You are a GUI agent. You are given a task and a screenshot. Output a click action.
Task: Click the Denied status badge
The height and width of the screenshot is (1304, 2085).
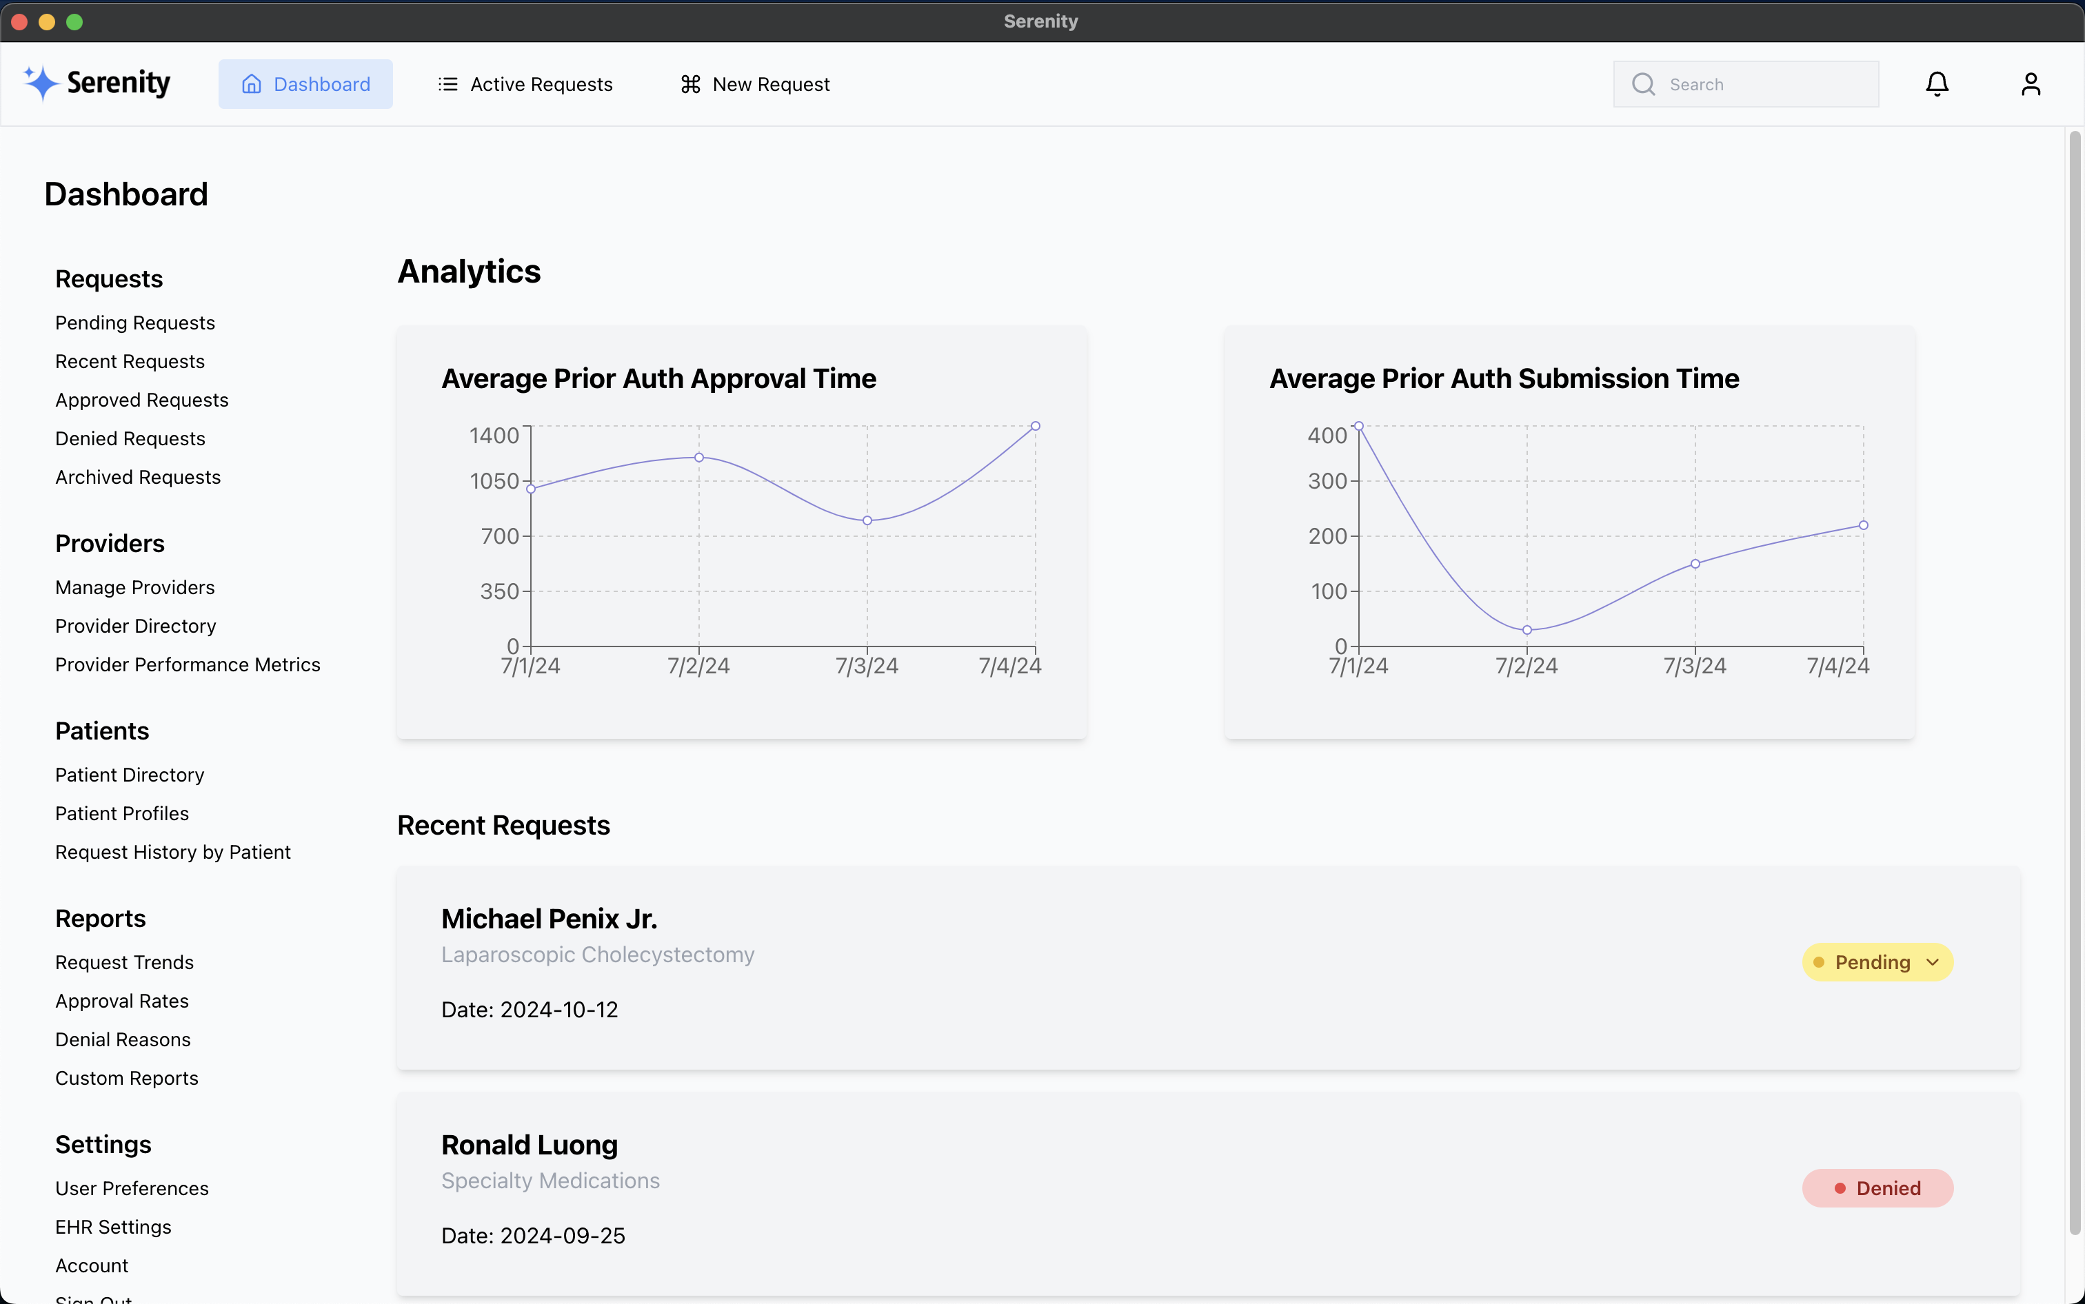click(1877, 1188)
